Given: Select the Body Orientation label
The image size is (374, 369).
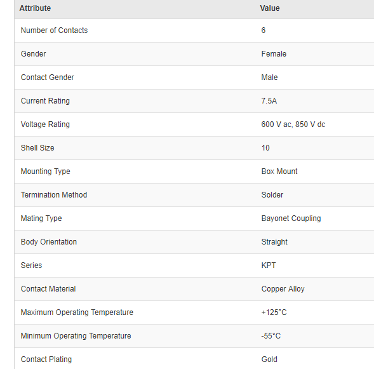Looking at the screenshot, I should [x=49, y=241].
